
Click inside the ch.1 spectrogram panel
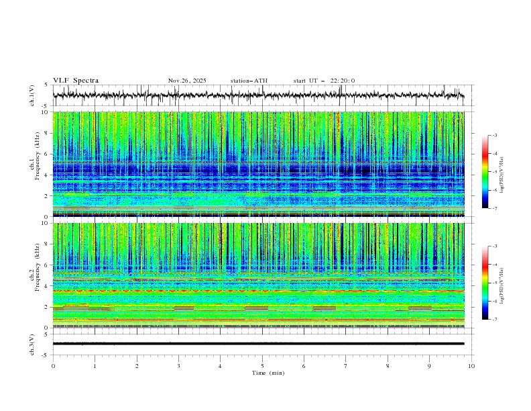258,164
